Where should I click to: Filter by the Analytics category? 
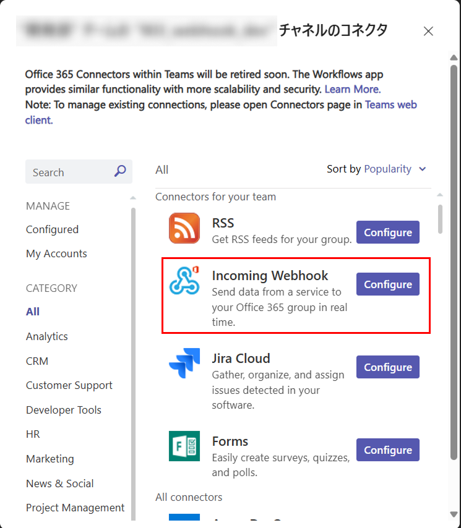(x=47, y=336)
